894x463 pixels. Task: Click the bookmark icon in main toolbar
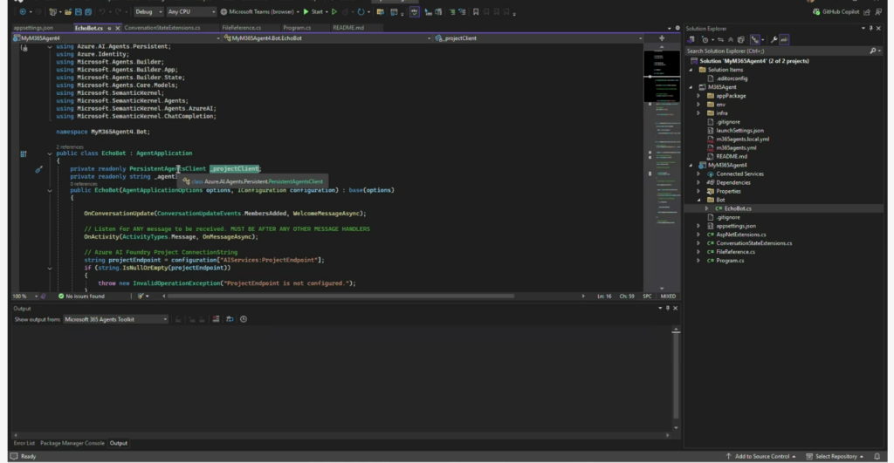(x=476, y=11)
